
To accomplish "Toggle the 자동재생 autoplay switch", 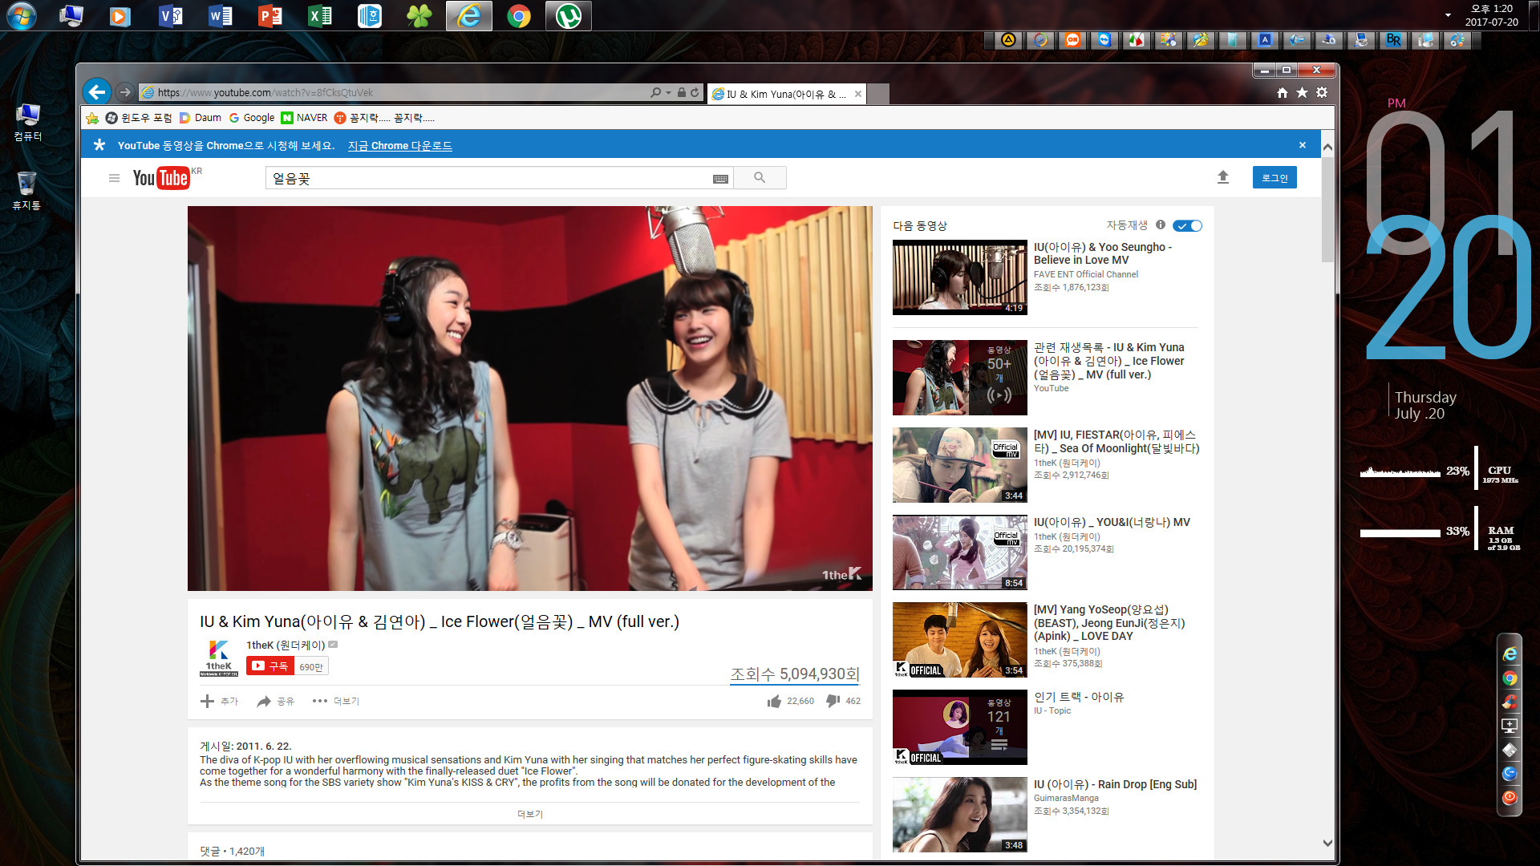I will [1187, 226].
